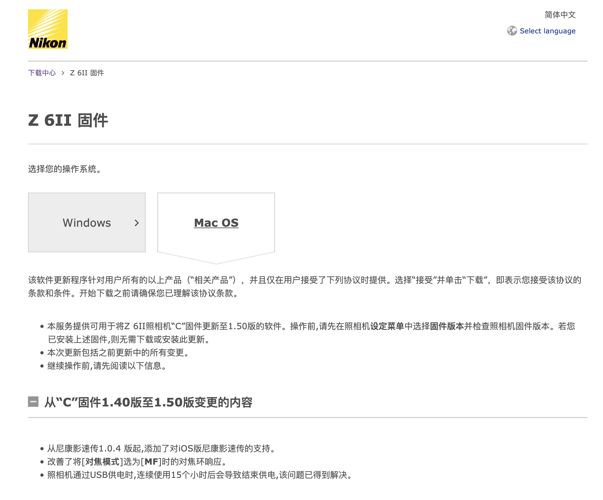Viewport: 603px width, 500px height.
Task: Click the Nikon logo
Action: (48, 29)
